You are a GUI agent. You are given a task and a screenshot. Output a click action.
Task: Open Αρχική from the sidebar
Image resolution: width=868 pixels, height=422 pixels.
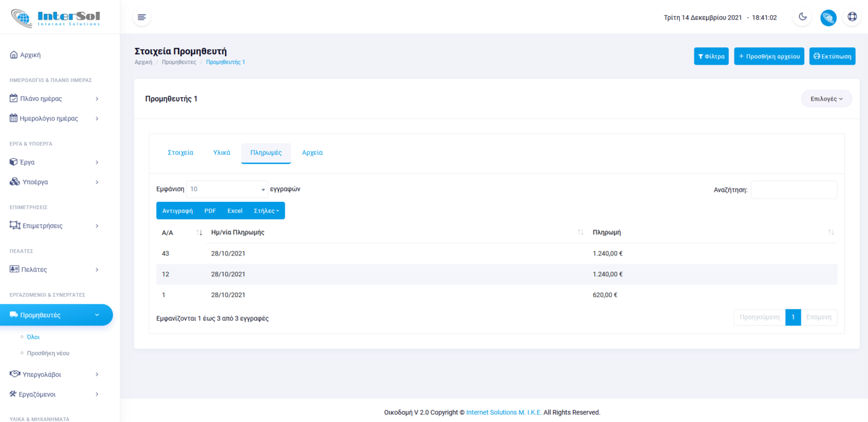pos(30,55)
